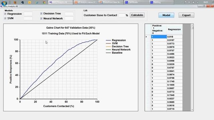
Task: Select the cell with value 0.5772
Action: coord(175,92)
